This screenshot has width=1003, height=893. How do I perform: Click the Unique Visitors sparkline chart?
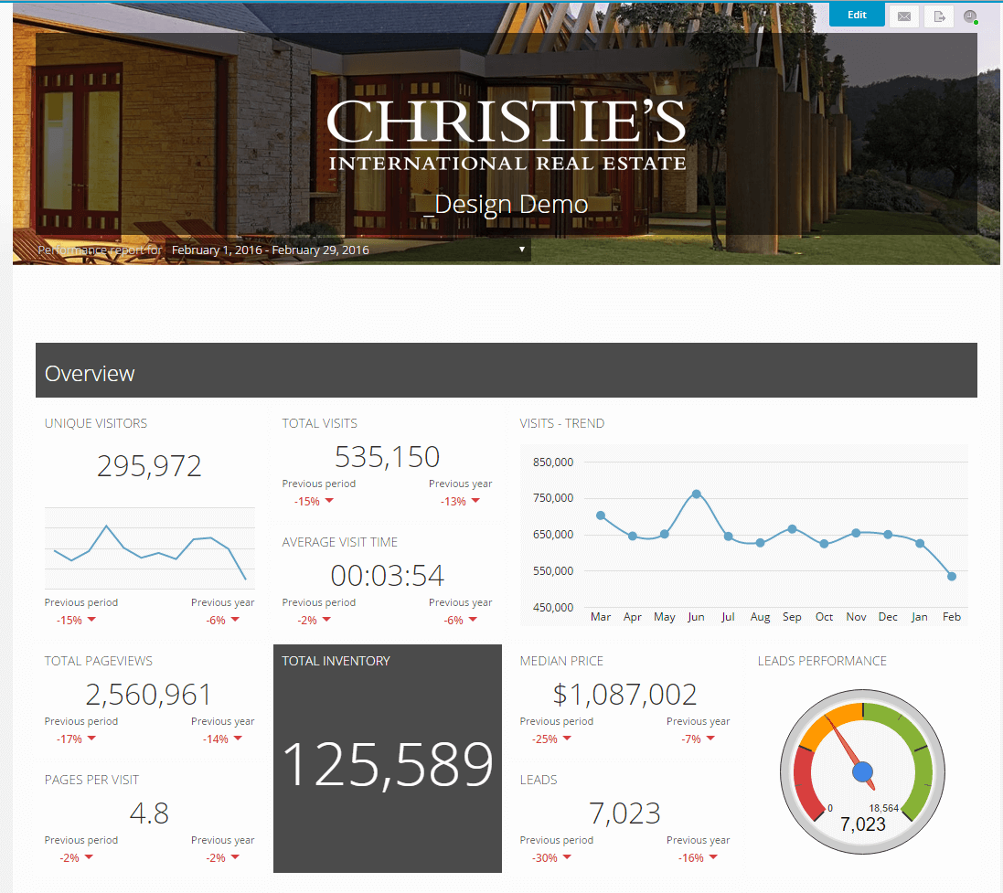click(150, 548)
